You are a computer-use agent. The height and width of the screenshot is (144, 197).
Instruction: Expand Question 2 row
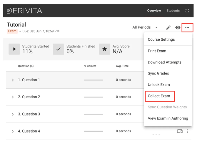[x=13, y=97]
